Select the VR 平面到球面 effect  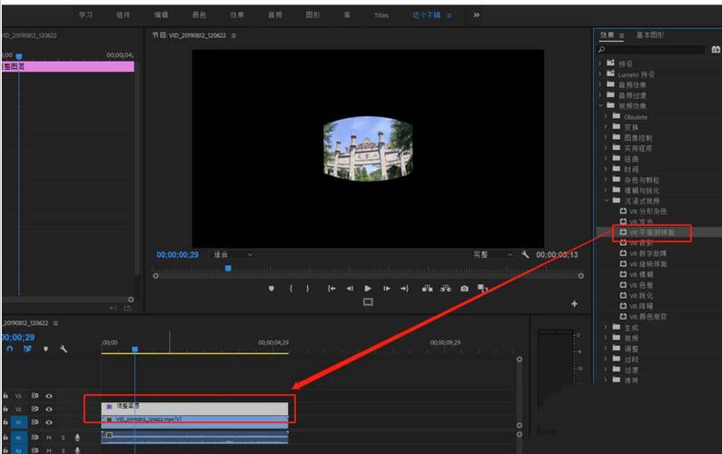tap(651, 232)
